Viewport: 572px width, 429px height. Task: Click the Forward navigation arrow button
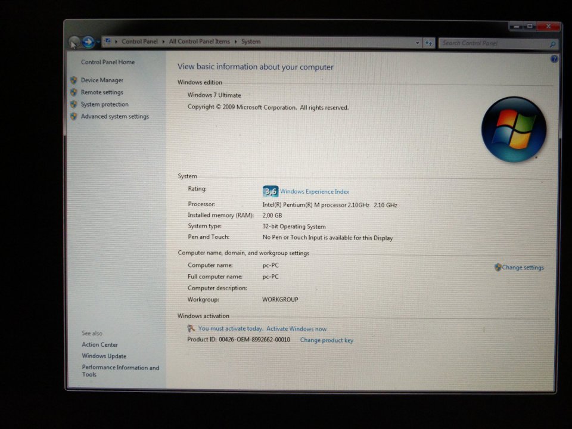[88, 42]
